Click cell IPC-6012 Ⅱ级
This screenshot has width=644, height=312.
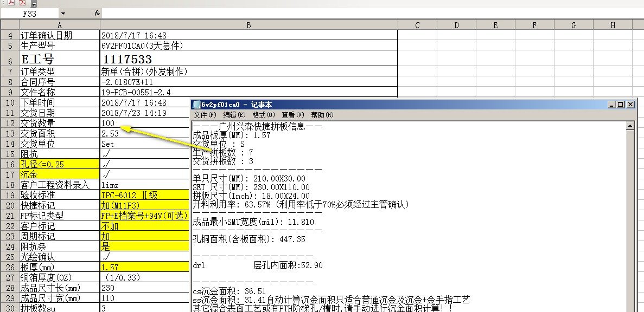tap(144, 195)
